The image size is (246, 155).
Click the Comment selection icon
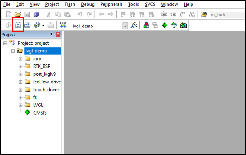click(182, 14)
